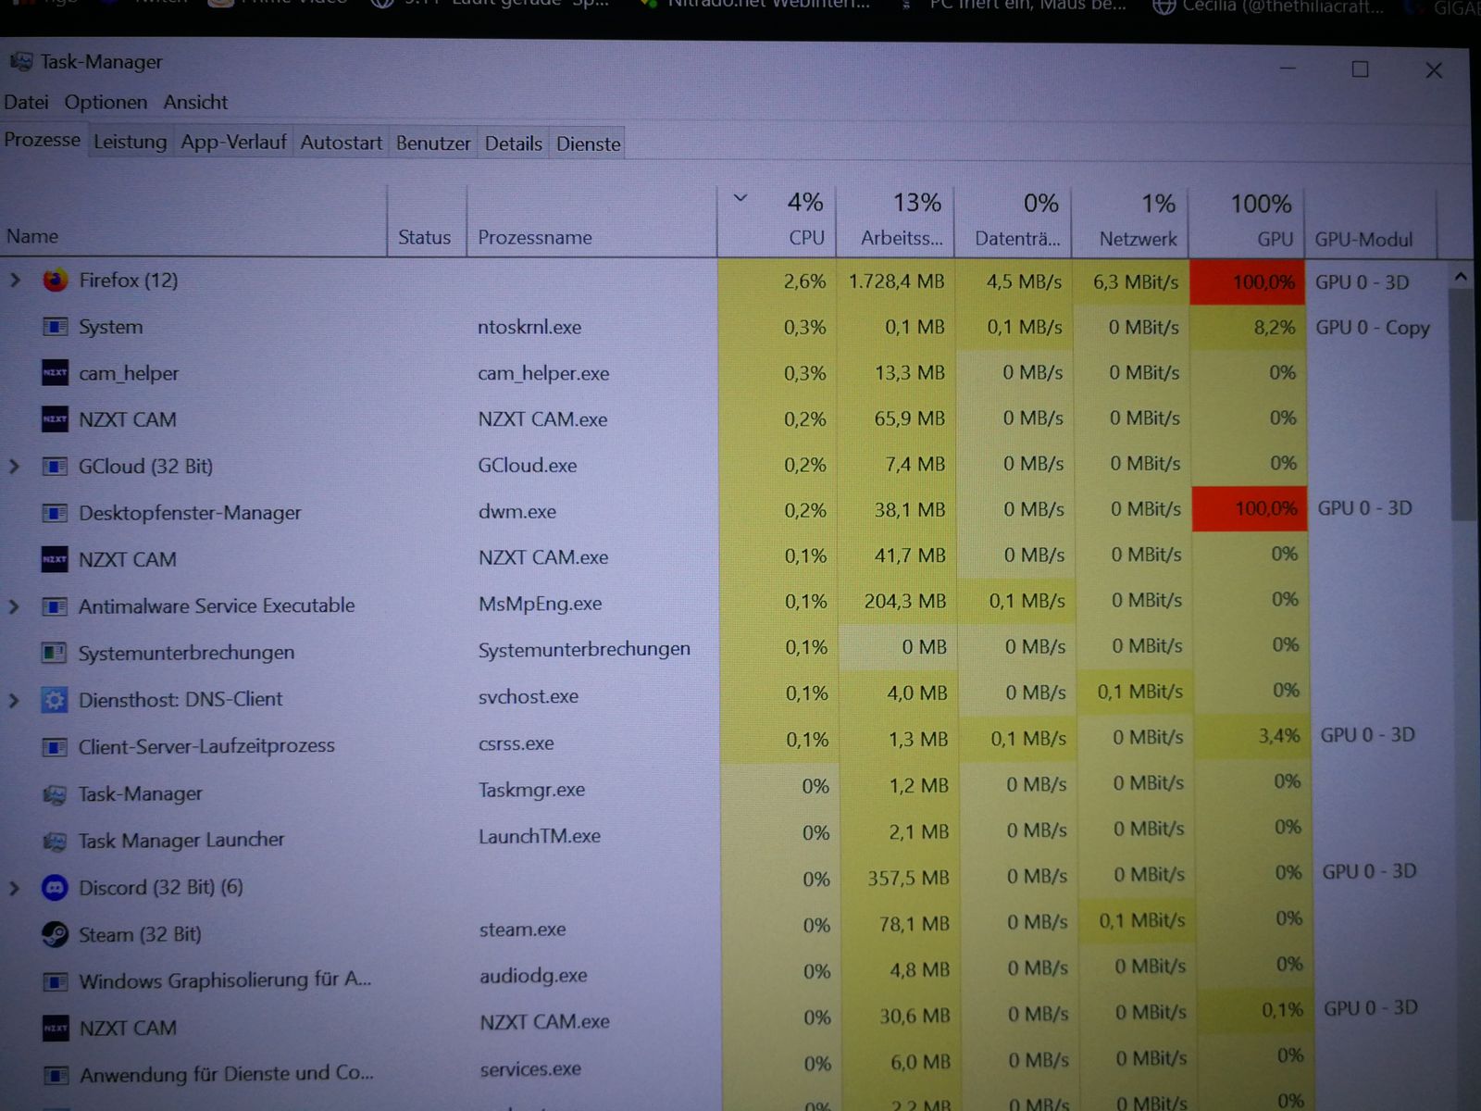Select the steam.exe process name
The width and height of the screenshot is (1481, 1111).
tap(522, 930)
